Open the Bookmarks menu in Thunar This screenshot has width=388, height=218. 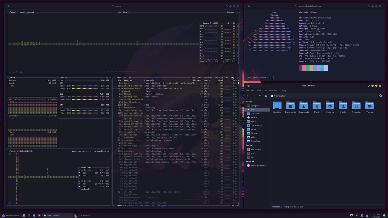274,90
